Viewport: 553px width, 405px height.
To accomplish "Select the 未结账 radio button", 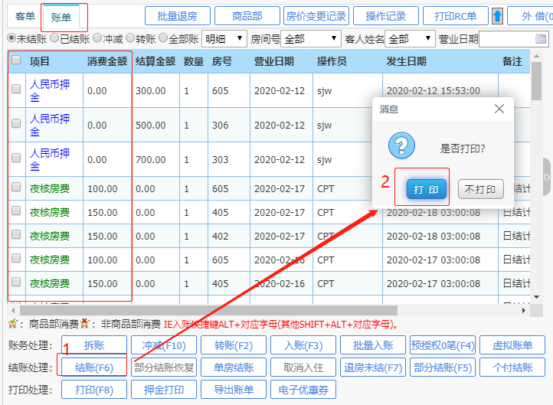I will point(11,38).
